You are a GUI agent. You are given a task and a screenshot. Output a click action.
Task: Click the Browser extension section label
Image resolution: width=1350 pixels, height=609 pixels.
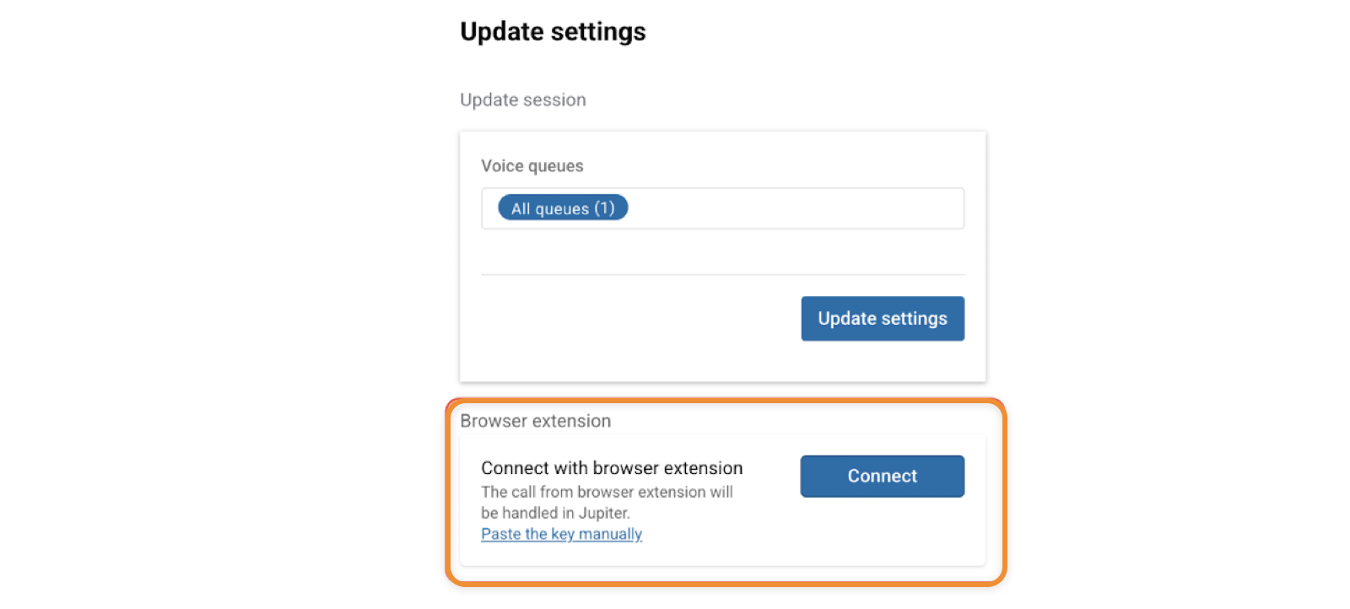click(535, 421)
